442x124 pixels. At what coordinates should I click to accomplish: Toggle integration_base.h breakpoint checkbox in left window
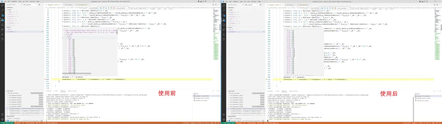[x=7, y=120]
